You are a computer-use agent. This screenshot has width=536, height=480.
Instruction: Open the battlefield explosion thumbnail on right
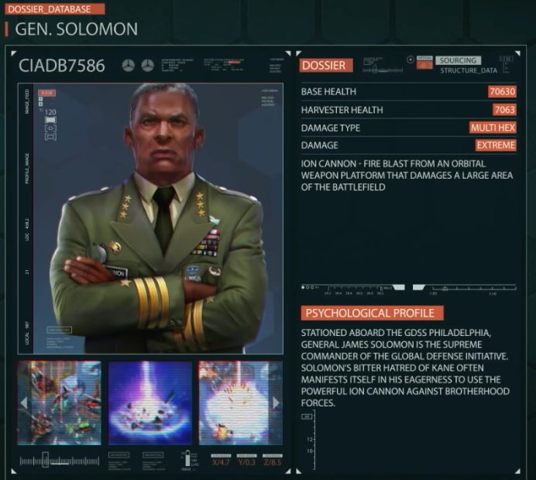pyautogui.click(x=241, y=403)
